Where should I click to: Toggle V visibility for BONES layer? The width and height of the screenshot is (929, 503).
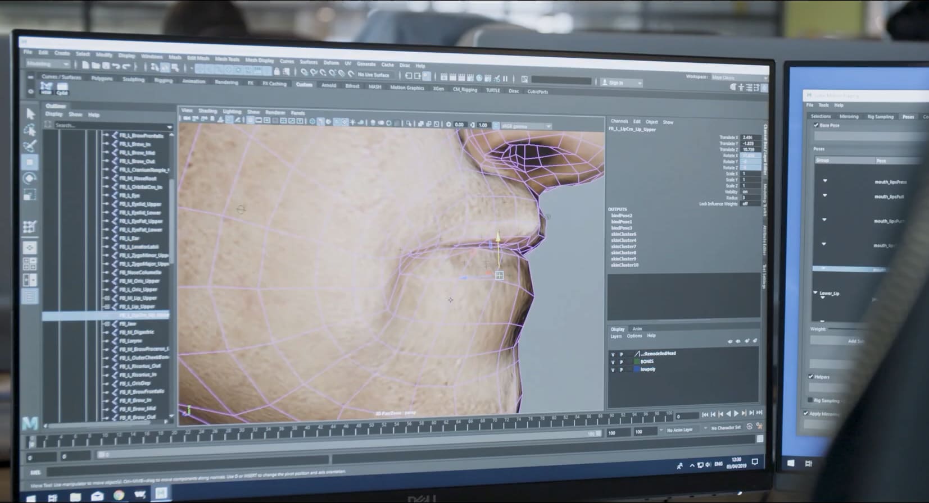click(613, 362)
